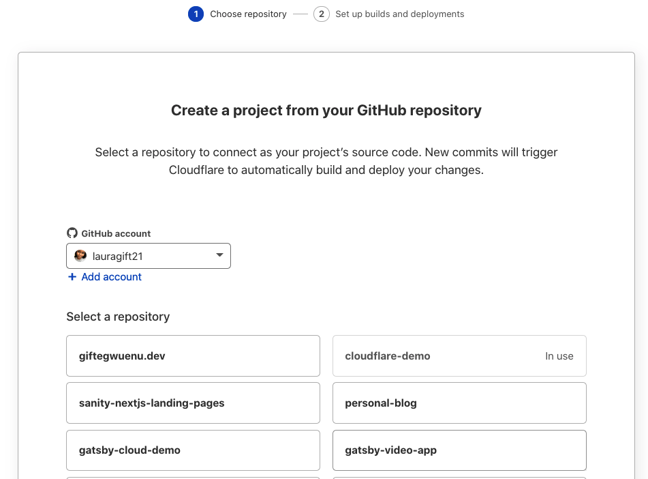Click lauragift21's avatar in the account selector
This screenshot has height=479, width=648.
80,255
